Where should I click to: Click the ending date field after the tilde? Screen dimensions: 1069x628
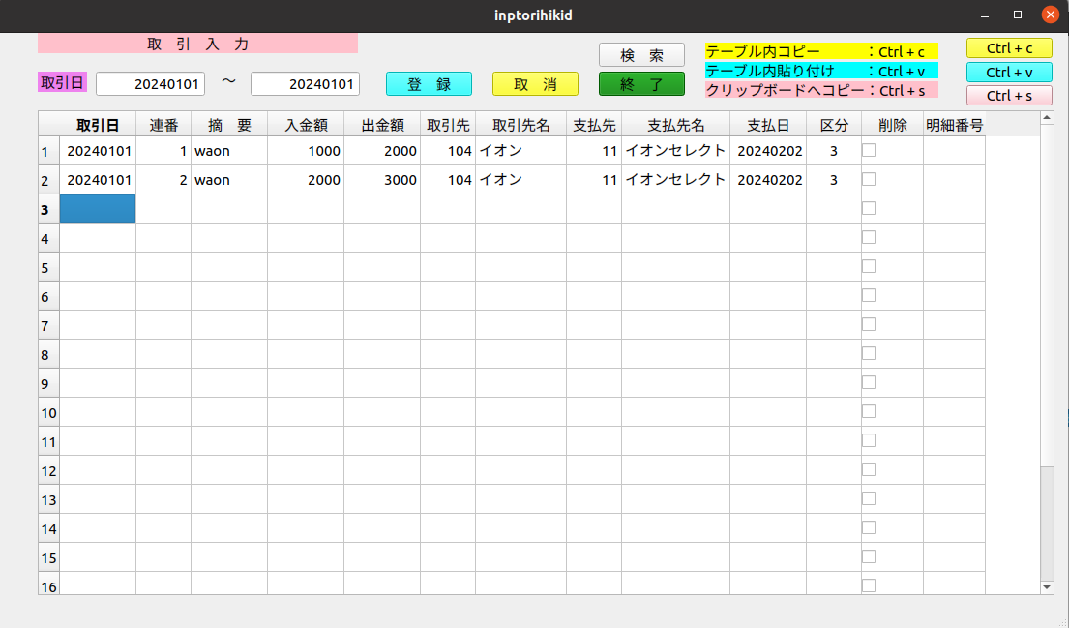(x=305, y=84)
